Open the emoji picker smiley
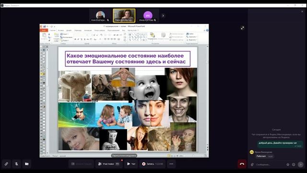307x173 pixels. click(294, 164)
